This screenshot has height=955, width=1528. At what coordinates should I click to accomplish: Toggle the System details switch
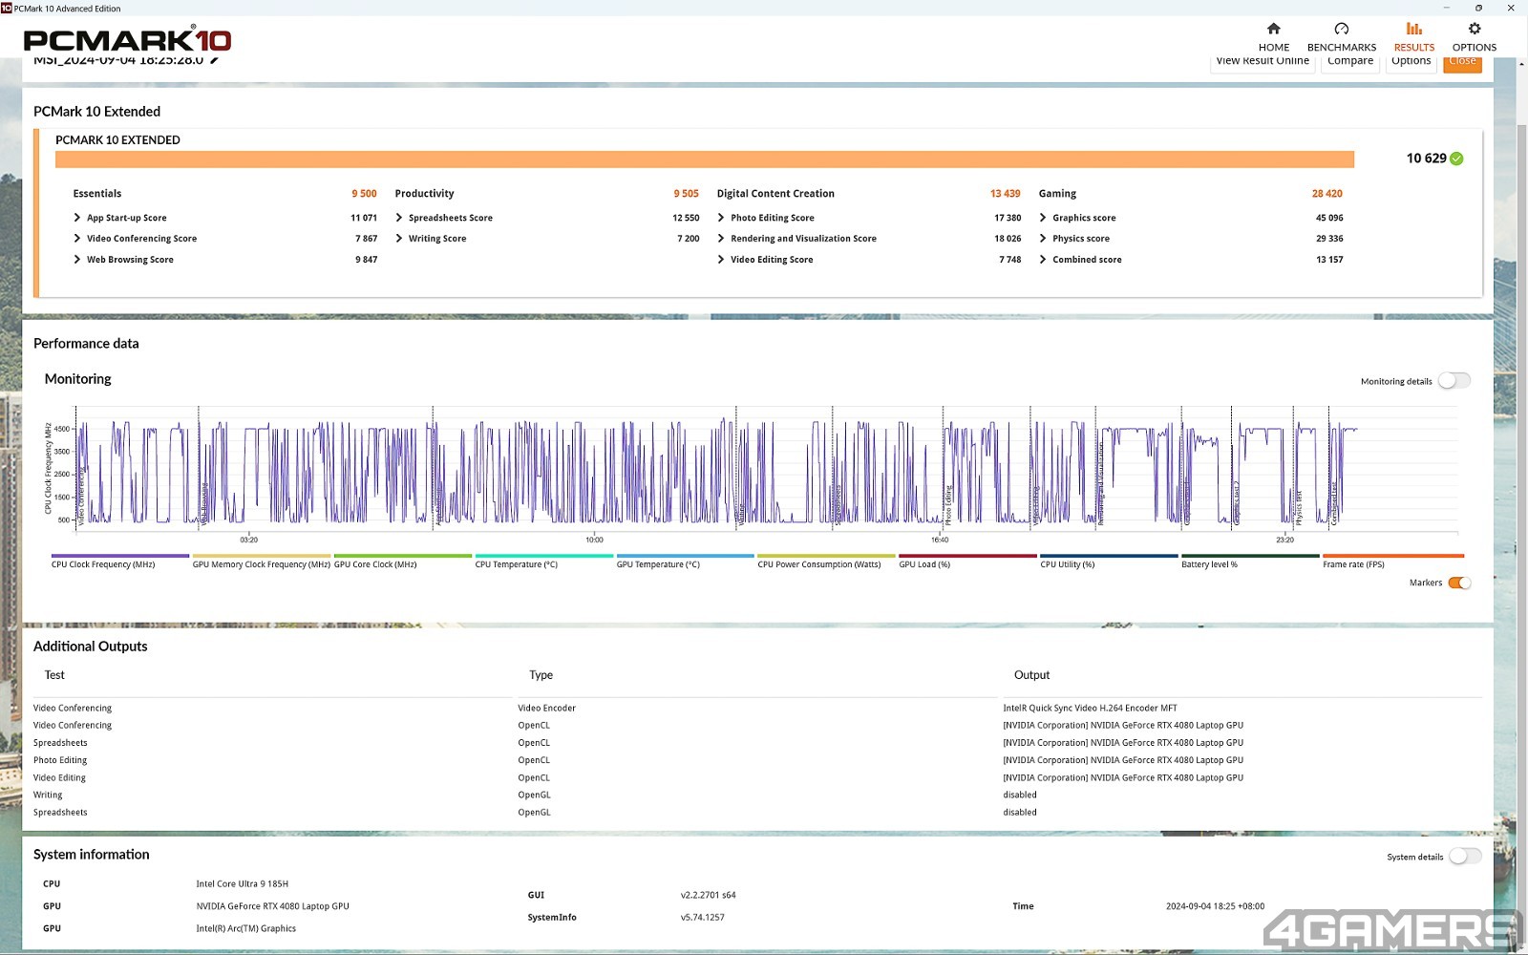[x=1465, y=857]
